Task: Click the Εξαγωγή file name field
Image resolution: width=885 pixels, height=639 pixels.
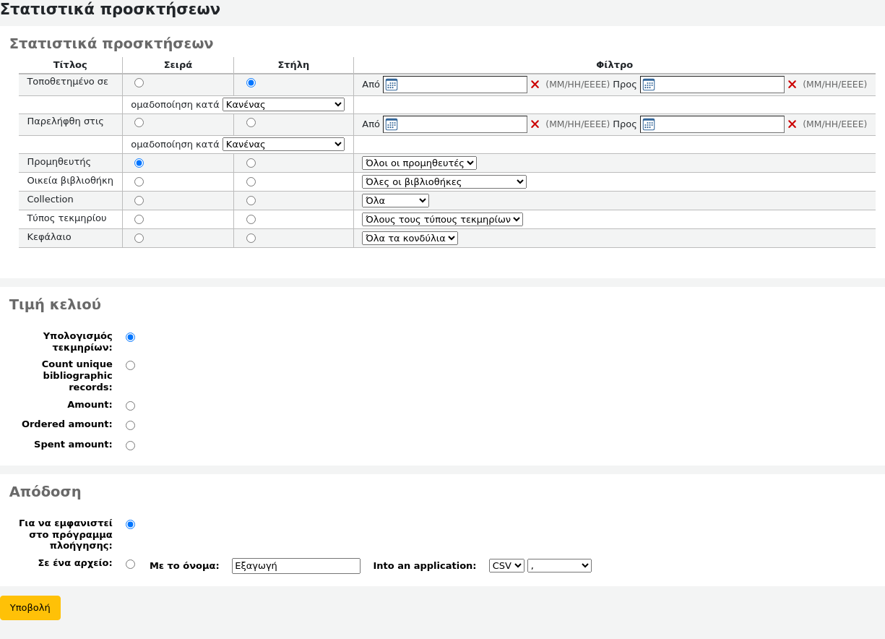Action: point(295,566)
